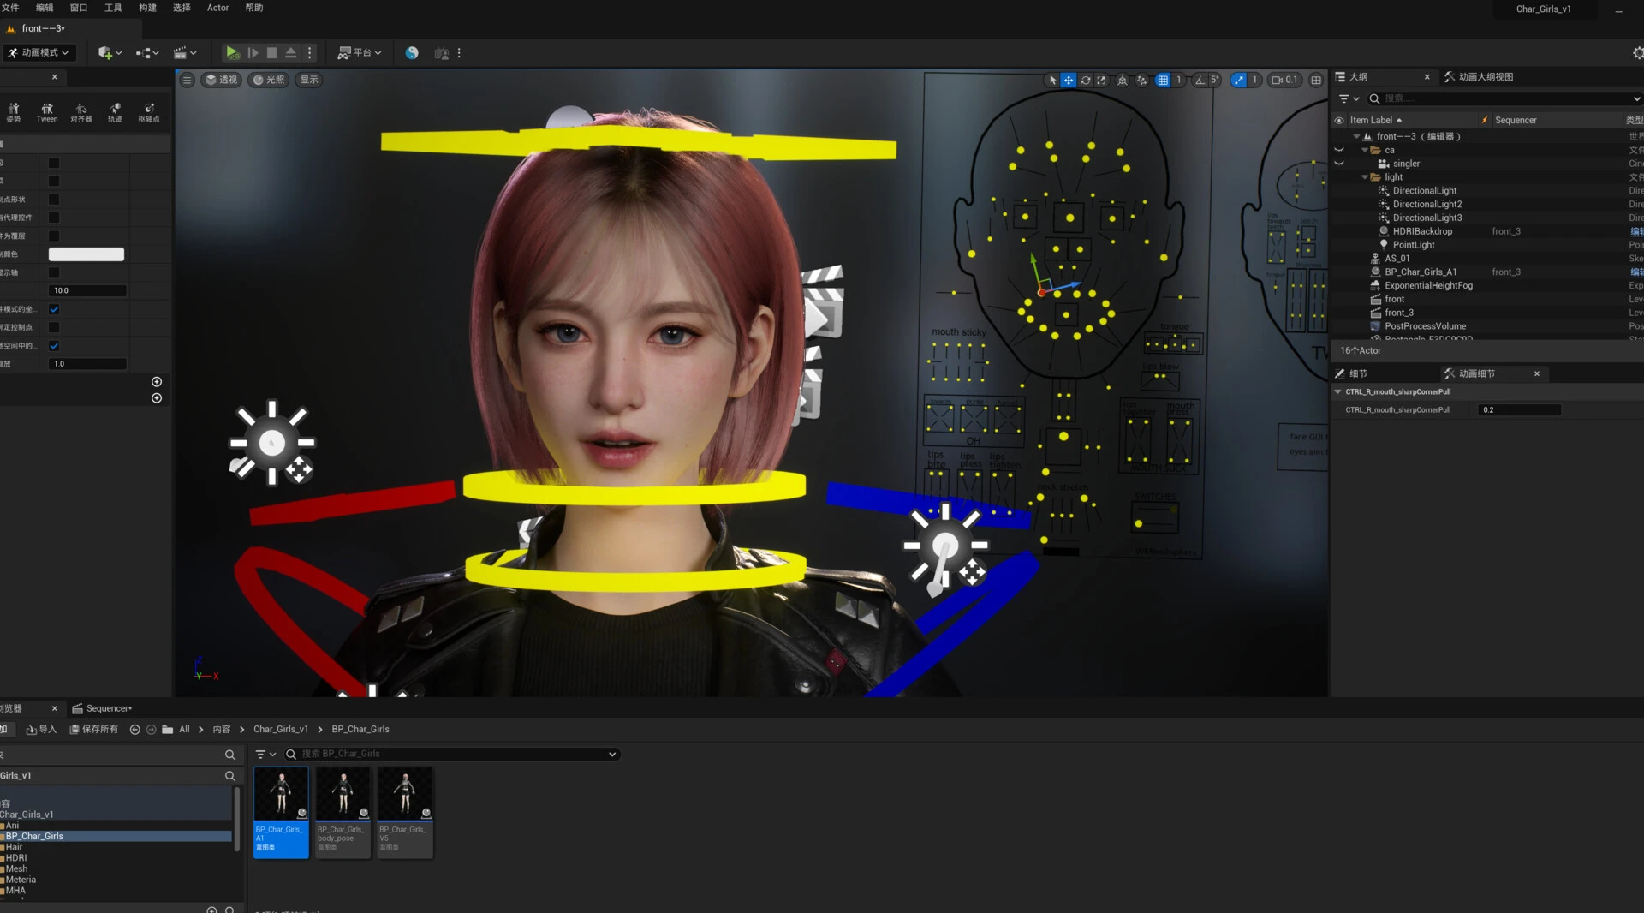
Task: Select the 枢轴点 (pivot) tool icon
Action: tap(150, 111)
